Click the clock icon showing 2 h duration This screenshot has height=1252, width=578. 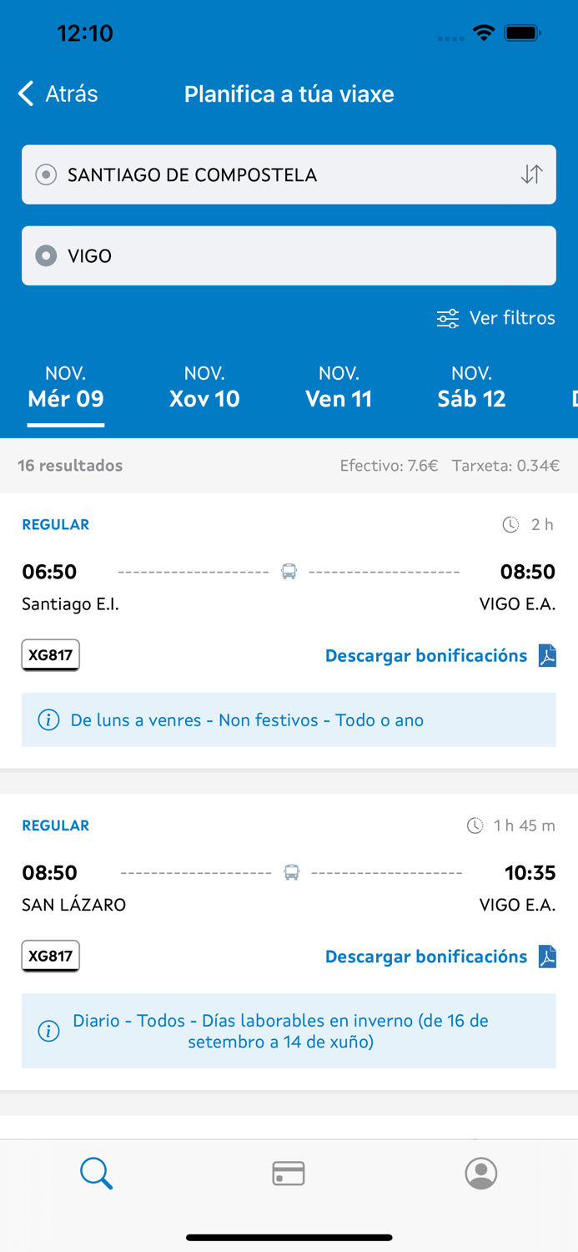(x=510, y=524)
